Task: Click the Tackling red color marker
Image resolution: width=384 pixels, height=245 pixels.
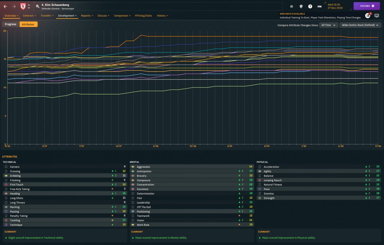Action: click(6, 220)
